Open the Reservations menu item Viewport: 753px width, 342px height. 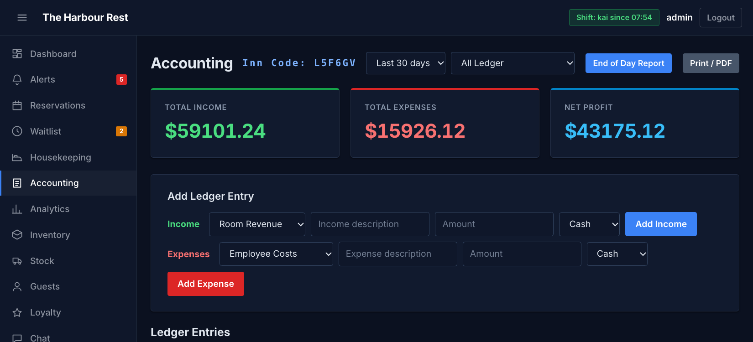pyautogui.click(x=68, y=105)
